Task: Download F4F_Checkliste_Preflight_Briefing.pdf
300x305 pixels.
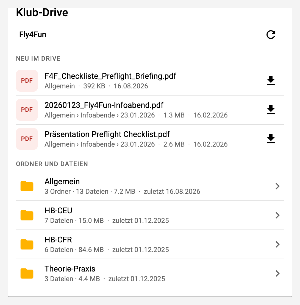Action: coord(271,80)
